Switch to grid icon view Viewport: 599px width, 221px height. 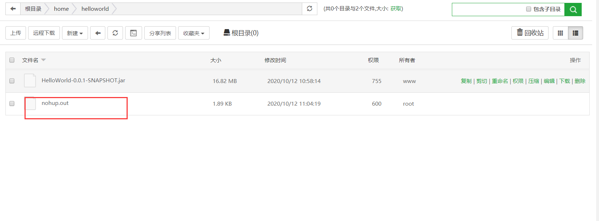(x=560, y=33)
